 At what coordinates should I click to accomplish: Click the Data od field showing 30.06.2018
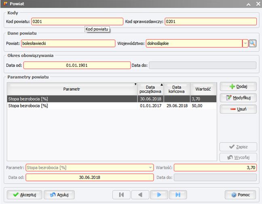tap(90, 177)
